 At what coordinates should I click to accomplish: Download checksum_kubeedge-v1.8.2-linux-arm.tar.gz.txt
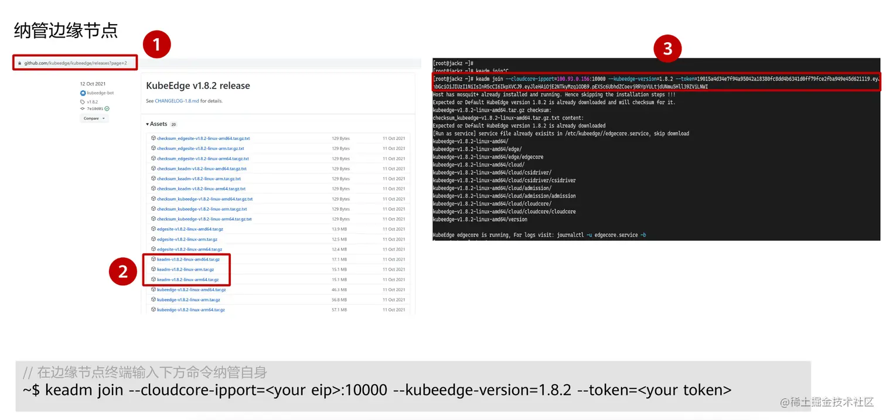202,209
